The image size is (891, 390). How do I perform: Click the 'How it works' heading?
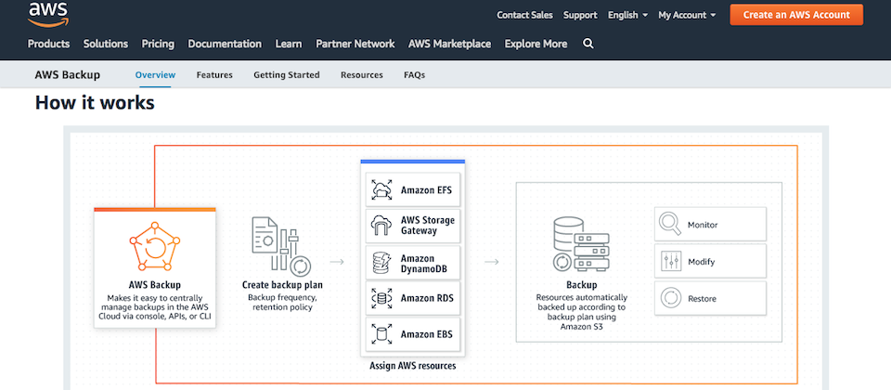pos(95,102)
